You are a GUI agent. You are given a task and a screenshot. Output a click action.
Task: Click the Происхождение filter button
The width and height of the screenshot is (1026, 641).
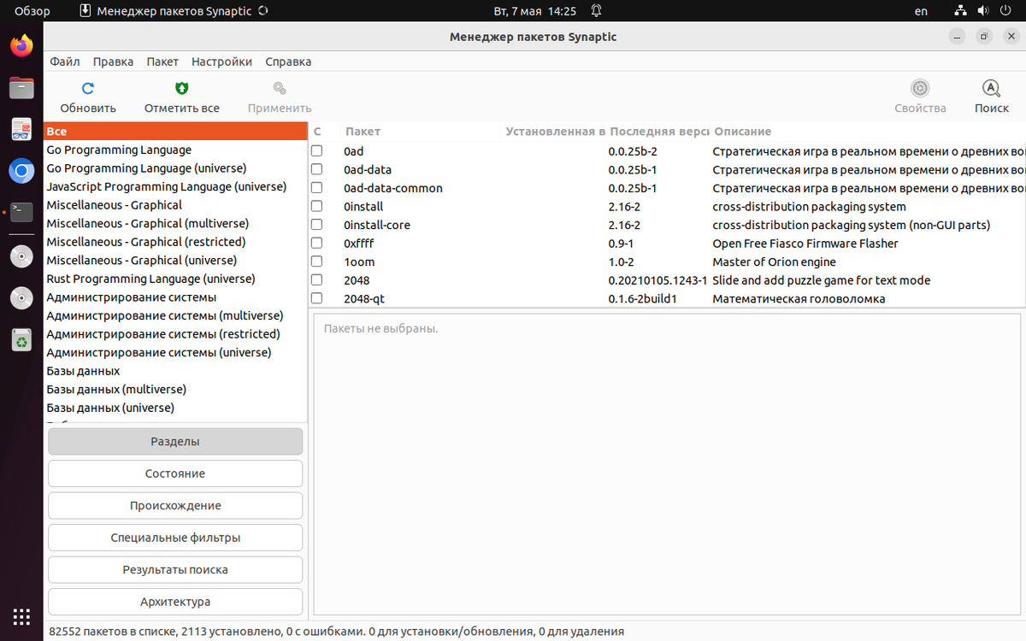pos(175,506)
